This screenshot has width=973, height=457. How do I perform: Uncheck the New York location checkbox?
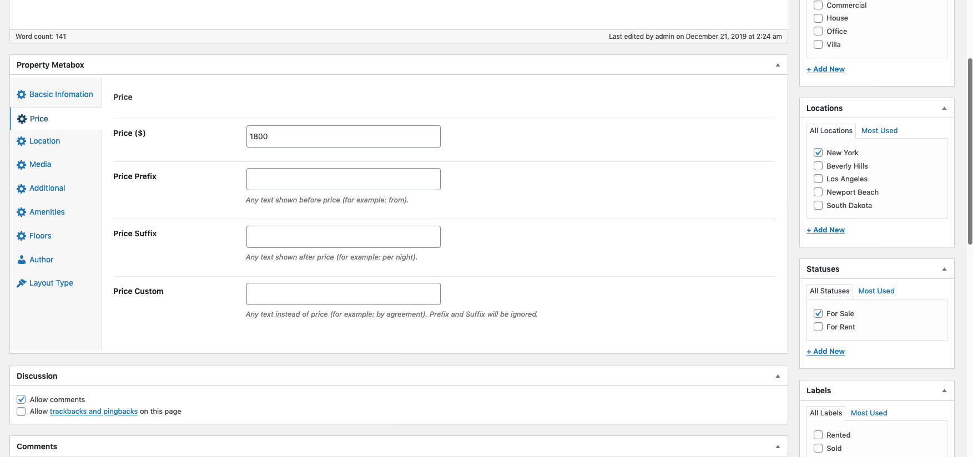click(x=818, y=153)
